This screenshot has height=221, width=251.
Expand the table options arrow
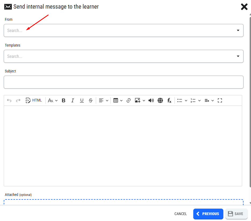coord(121,101)
